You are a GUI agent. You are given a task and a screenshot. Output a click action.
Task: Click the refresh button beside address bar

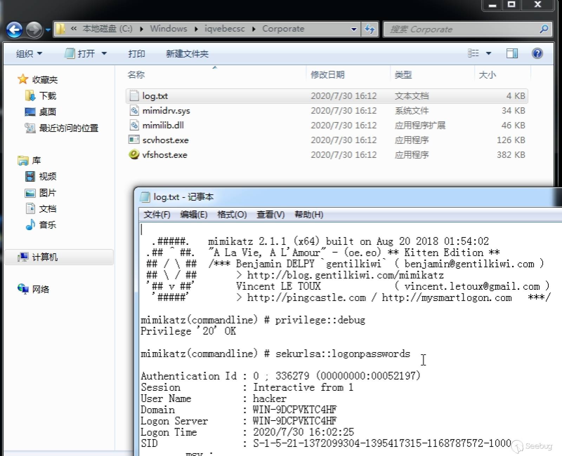coord(370,29)
